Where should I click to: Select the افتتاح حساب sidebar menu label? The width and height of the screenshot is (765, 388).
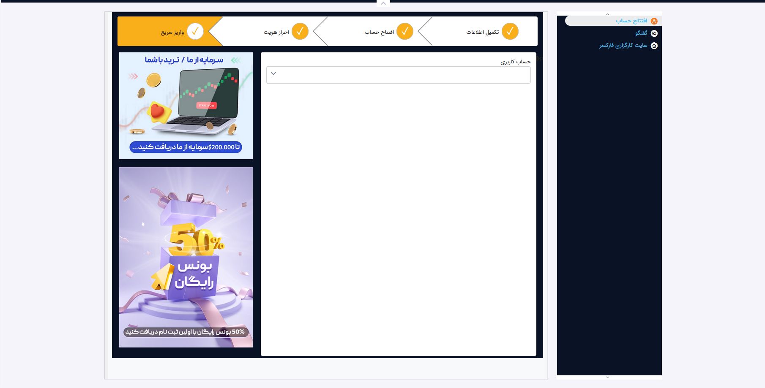(631, 21)
